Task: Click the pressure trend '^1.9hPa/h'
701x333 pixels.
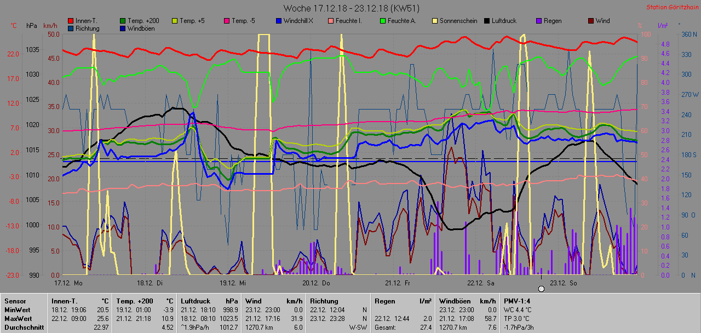Action: (196, 327)
